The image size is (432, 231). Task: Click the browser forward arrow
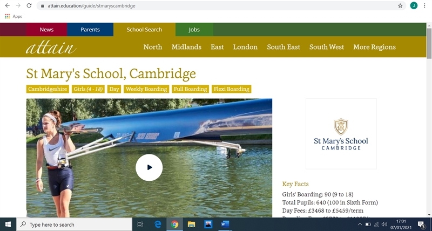(x=18, y=5)
